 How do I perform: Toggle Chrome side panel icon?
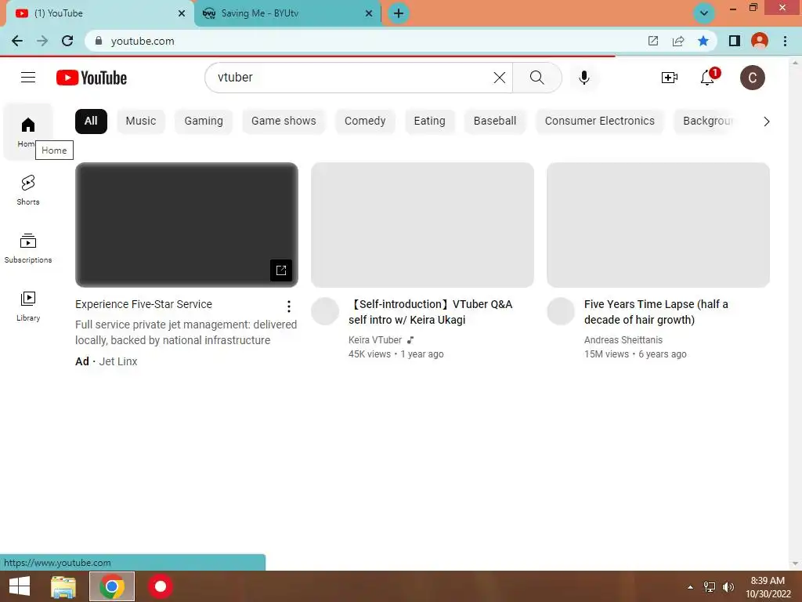[735, 41]
